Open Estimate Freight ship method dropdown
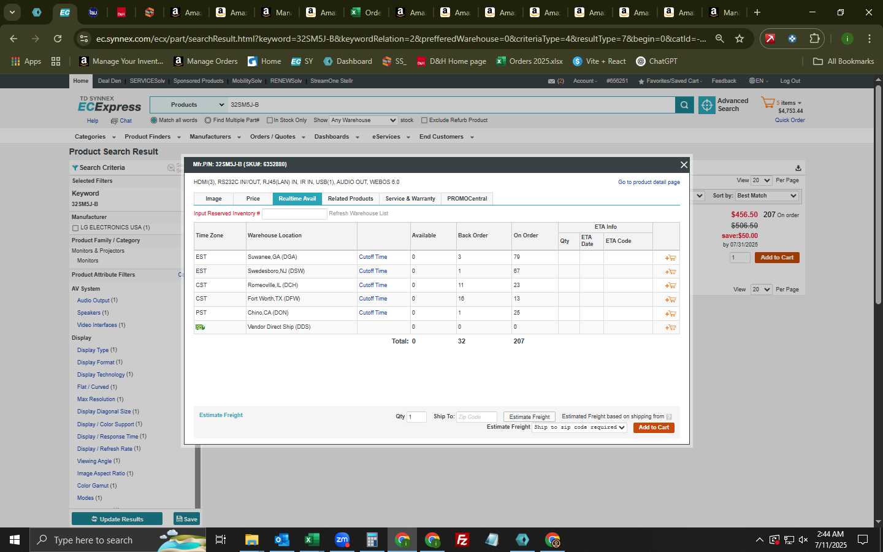This screenshot has height=552, width=883. pos(579,427)
